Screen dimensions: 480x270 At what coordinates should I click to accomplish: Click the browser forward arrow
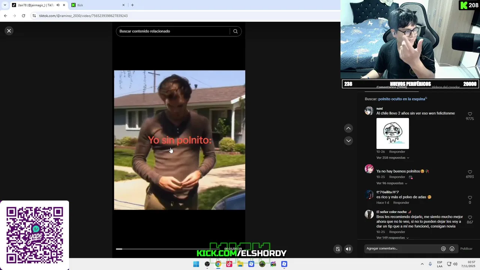[x=14, y=16]
